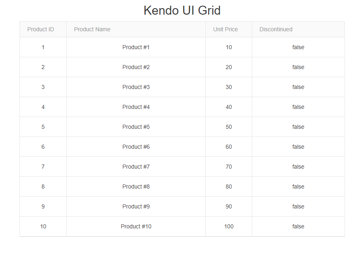Click the Discontinued value for Product #10

click(298, 226)
